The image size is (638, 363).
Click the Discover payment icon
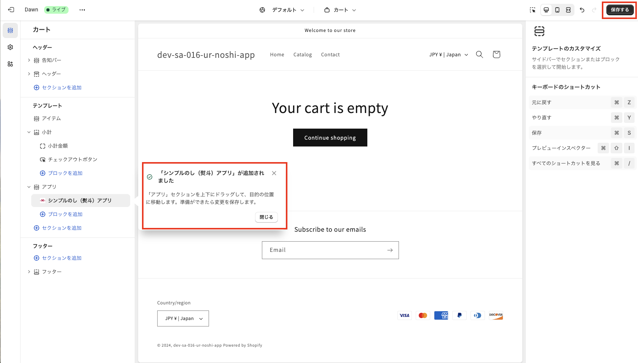coord(496,315)
